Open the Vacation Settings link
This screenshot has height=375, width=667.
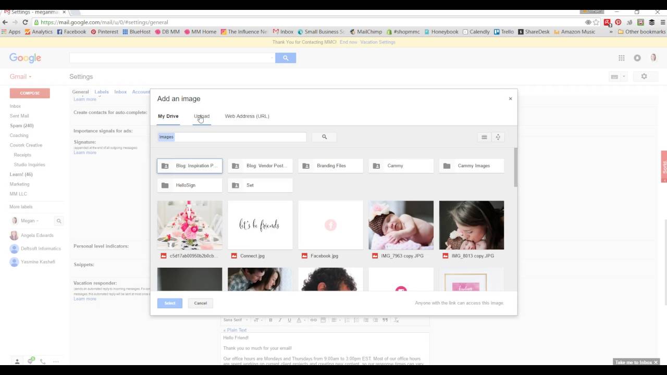[x=378, y=42]
